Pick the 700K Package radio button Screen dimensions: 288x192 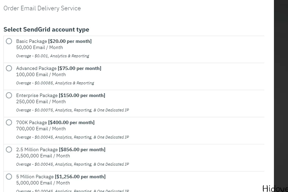pyautogui.click(x=9, y=122)
